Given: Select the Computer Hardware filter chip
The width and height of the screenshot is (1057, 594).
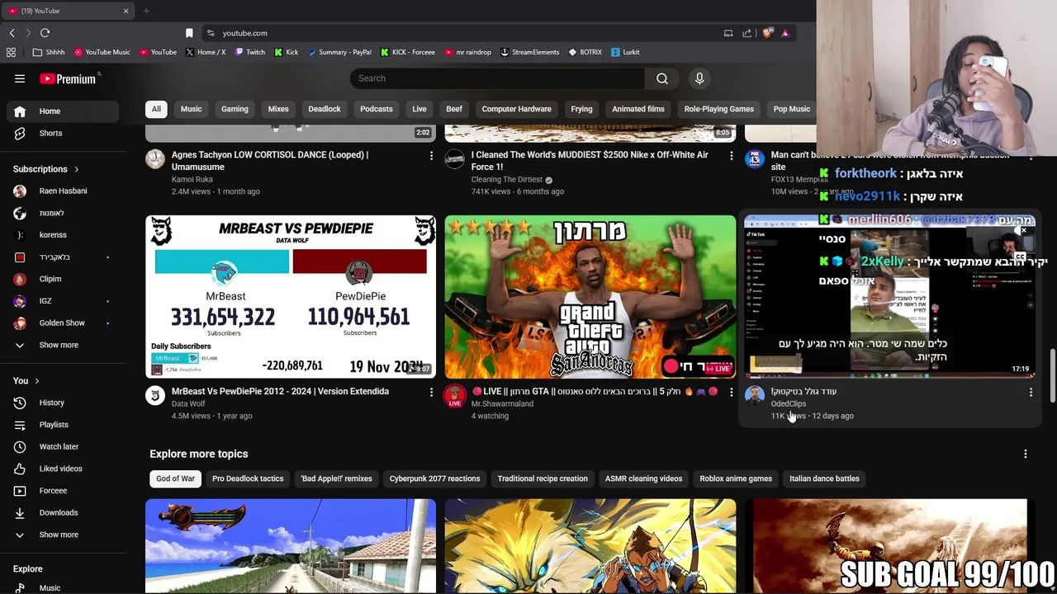Looking at the screenshot, I should tap(517, 109).
